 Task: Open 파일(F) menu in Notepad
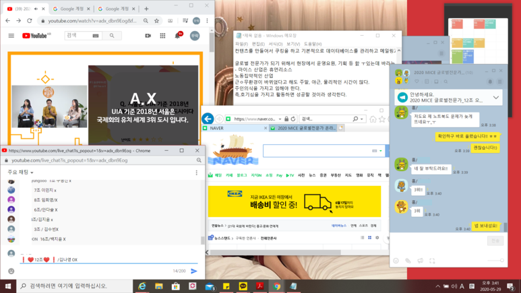point(241,44)
